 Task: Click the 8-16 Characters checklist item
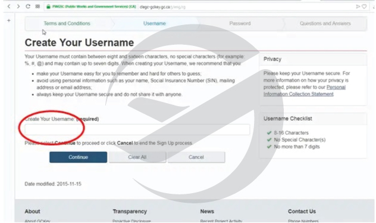click(x=288, y=133)
